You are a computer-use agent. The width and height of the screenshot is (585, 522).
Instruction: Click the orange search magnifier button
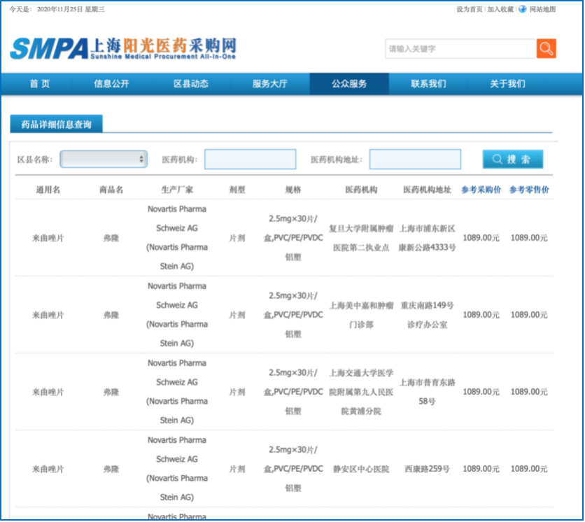[x=546, y=48]
